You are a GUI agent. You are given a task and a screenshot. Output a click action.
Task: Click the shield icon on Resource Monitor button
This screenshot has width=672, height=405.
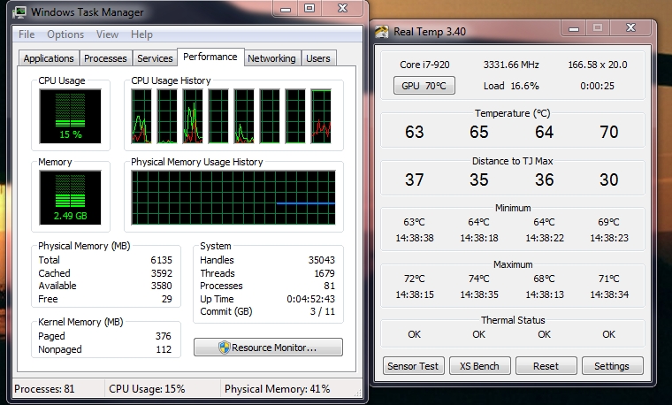[x=224, y=348]
